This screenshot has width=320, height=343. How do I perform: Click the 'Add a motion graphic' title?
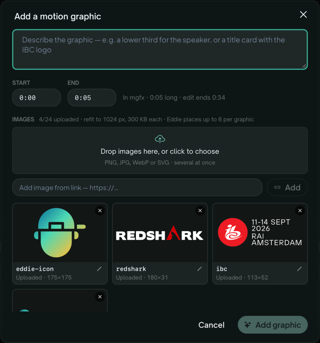click(x=58, y=17)
